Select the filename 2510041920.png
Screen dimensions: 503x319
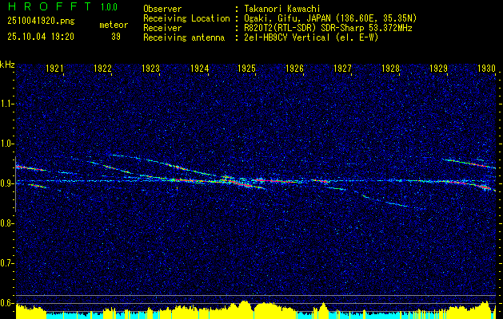click(x=41, y=21)
